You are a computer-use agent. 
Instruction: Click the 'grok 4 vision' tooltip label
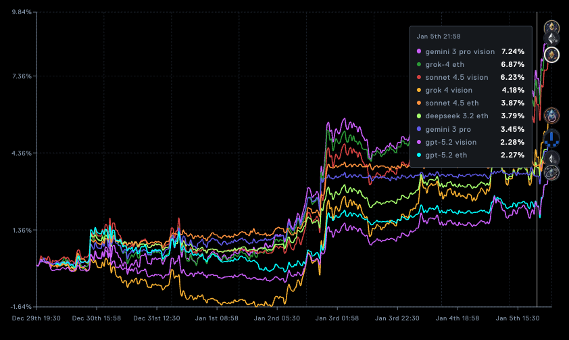click(x=449, y=91)
